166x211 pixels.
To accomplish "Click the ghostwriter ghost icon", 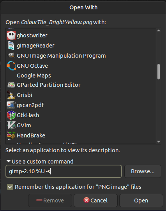I will tap(11, 35).
